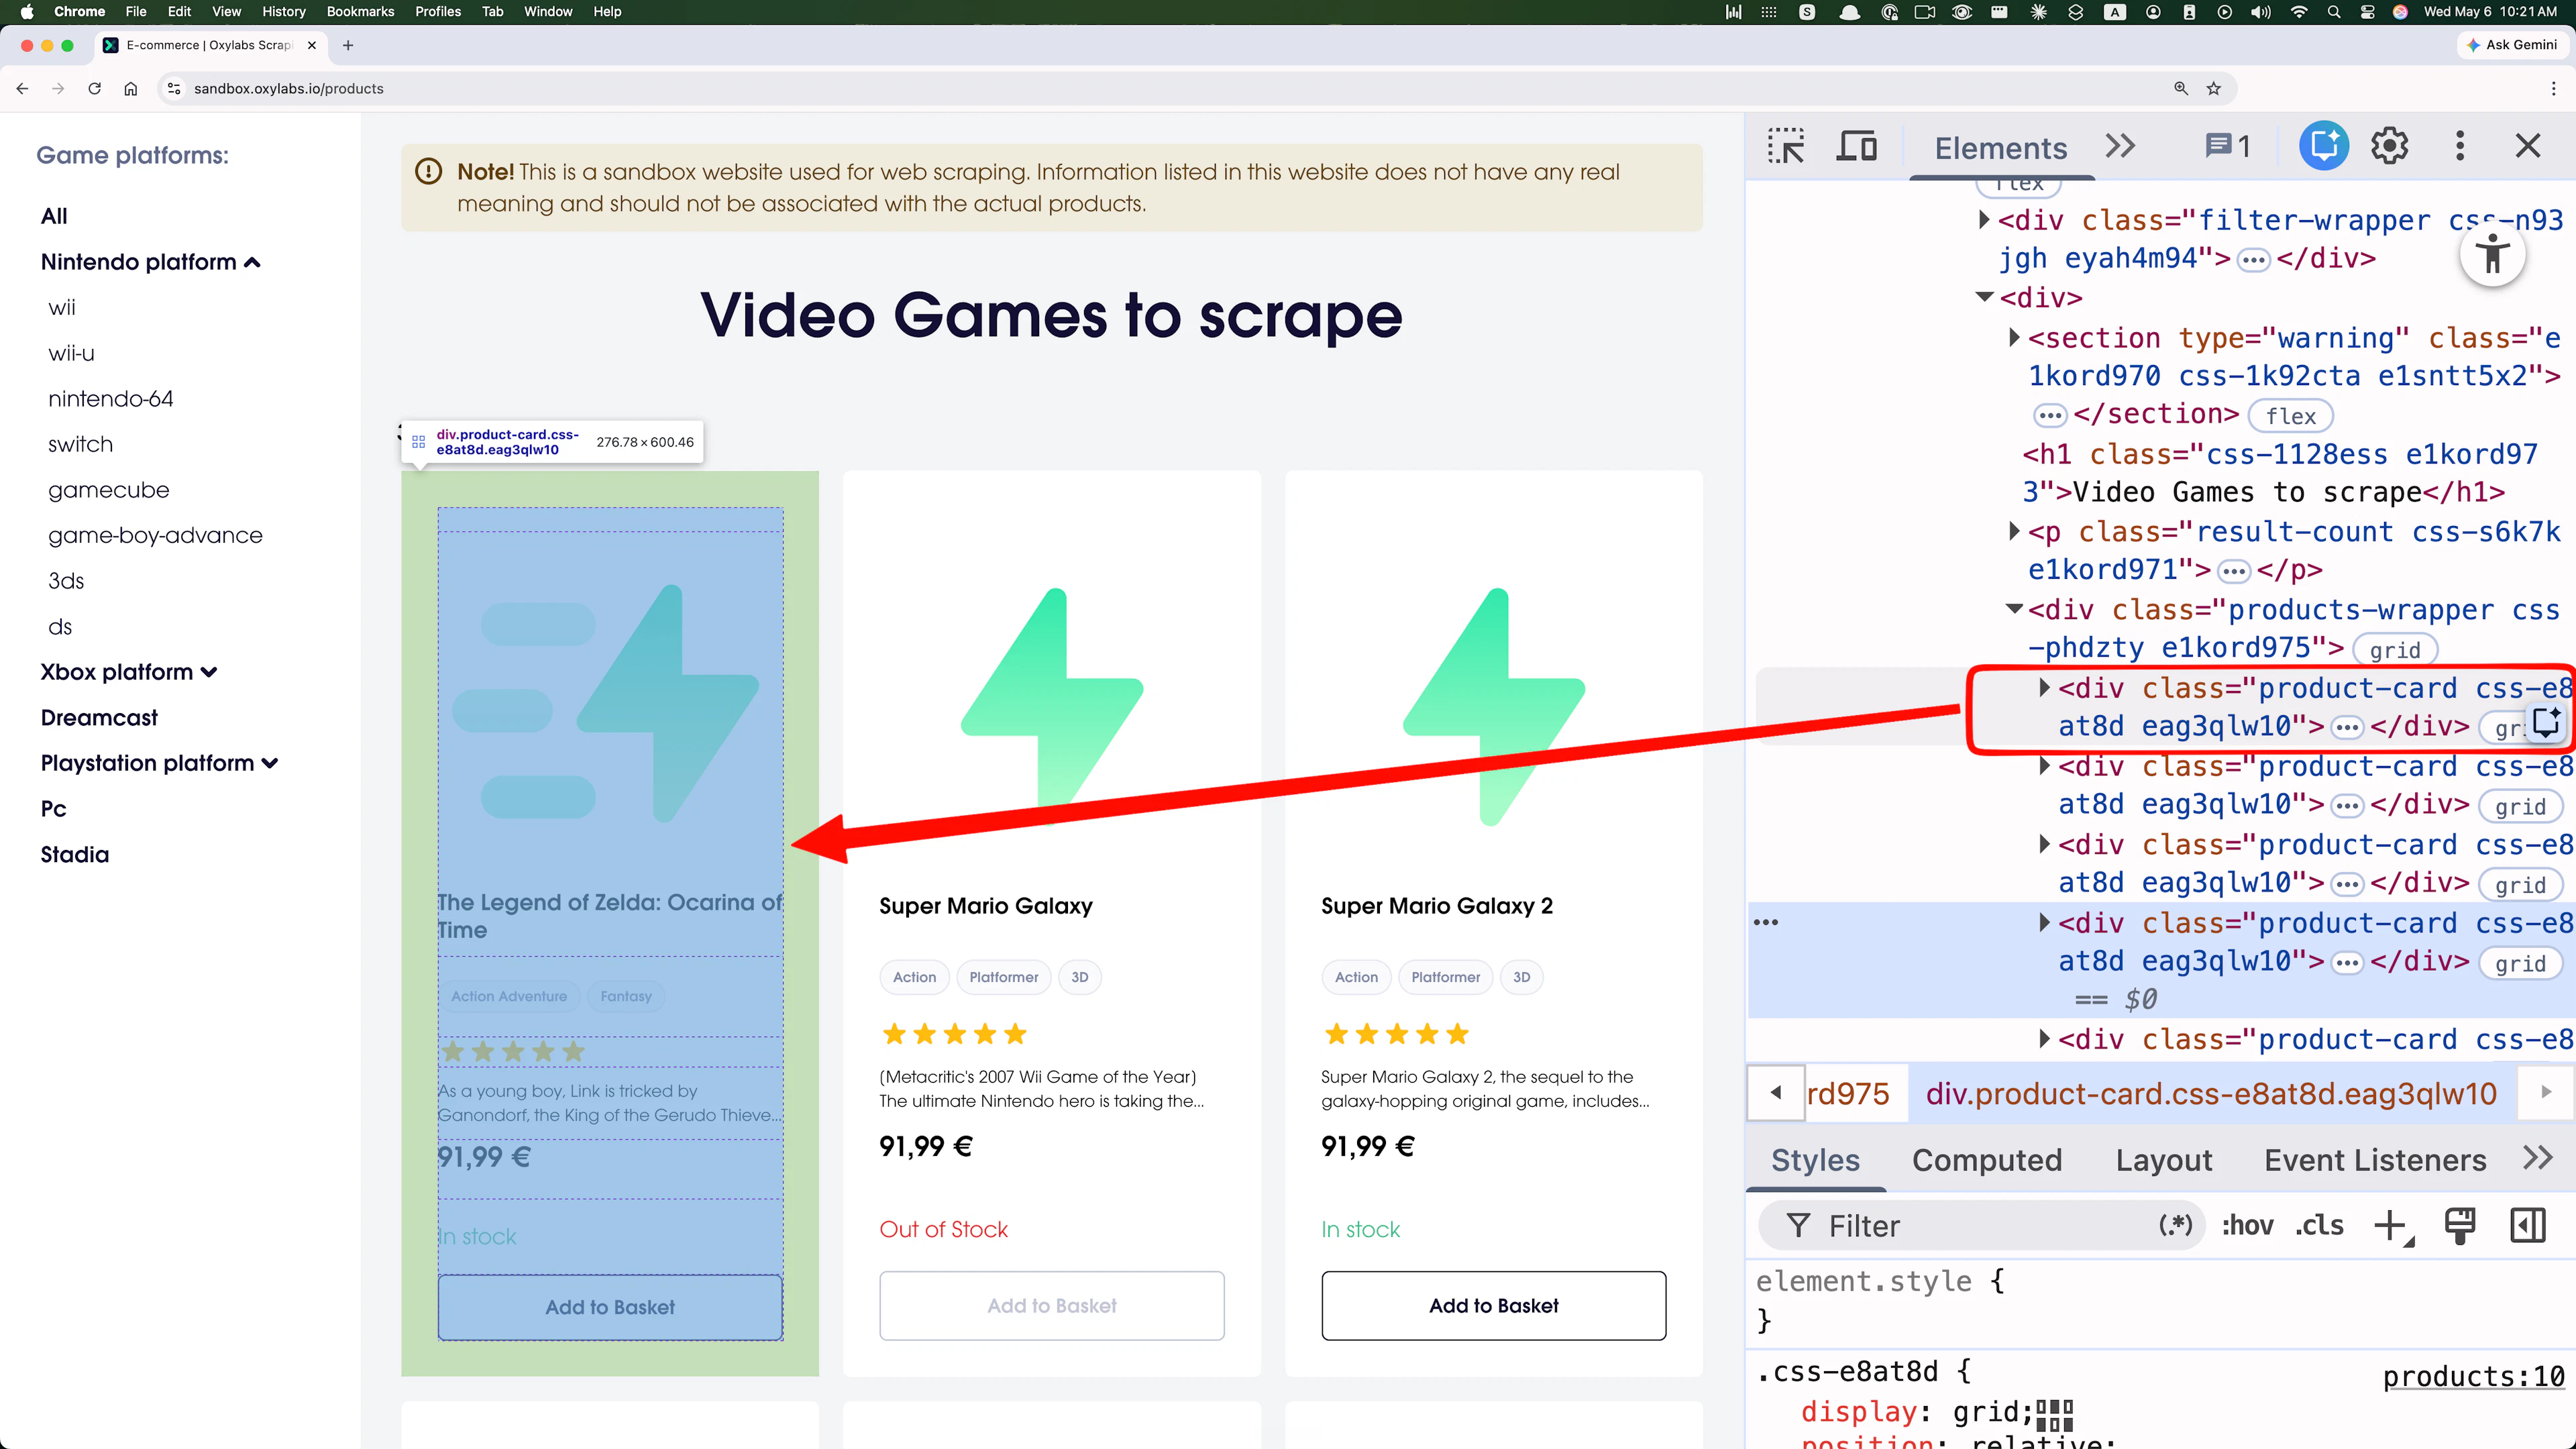Open a new tab with the plus icon
Screen dimensions: 2576x1449
coord(348,45)
